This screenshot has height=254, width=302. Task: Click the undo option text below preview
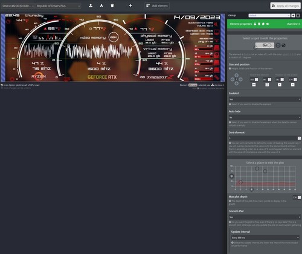pos(20,85)
